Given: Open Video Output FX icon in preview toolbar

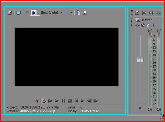Looking at the screenshot, I should [27, 13].
